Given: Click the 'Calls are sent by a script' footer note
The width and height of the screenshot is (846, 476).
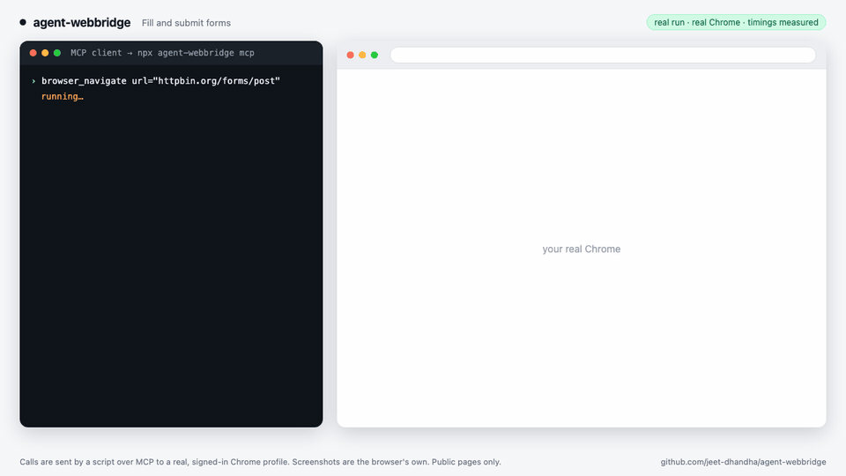Looking at the screenshot, I should 260,462.
